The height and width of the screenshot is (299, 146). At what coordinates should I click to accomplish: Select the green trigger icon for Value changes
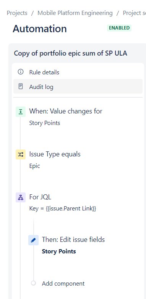click(21, 112)
